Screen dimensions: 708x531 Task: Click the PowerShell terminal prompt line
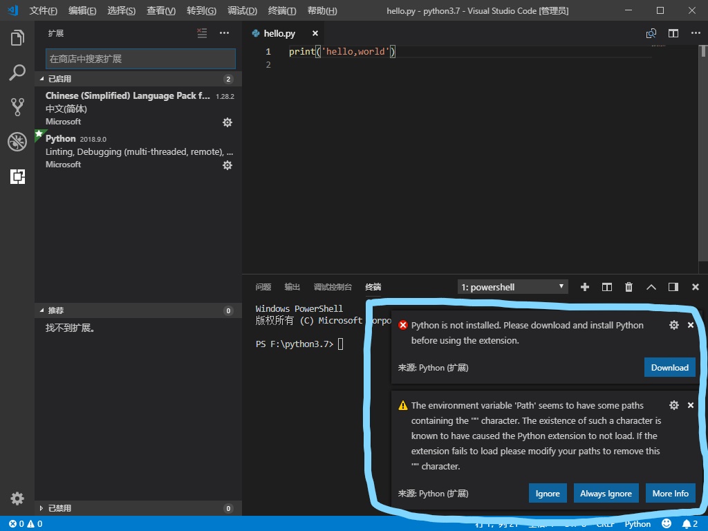tap(299, 344)
